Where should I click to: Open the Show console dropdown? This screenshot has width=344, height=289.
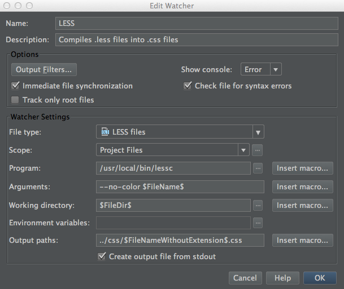(261, 69)
